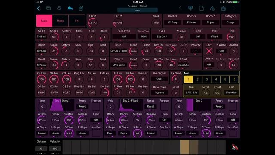Image resolution: width=275 pixels, height=155 pixels.
Task: Open Mod Src LFO1 Sin selector
Action: pyautogui.click(x=191, y=93)
